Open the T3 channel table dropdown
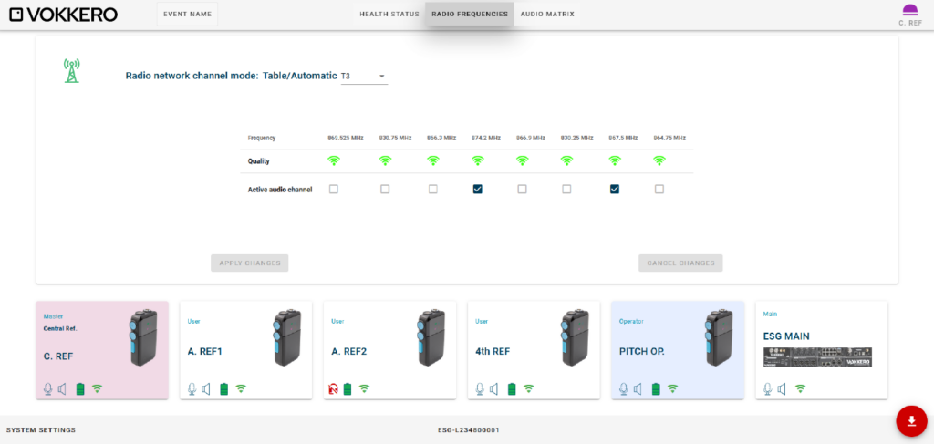Viewport: 934px width, 444px height. 364,77
